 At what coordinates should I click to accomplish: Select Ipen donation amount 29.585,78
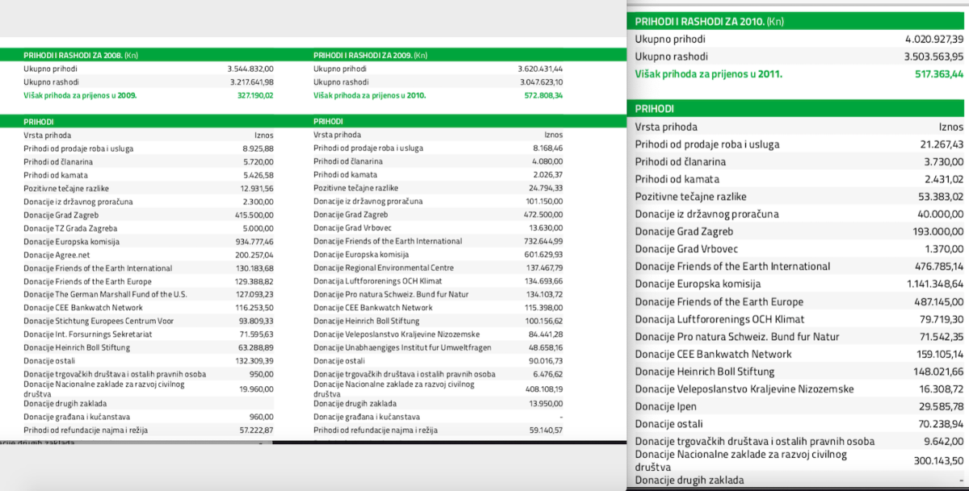pos(942,407)
